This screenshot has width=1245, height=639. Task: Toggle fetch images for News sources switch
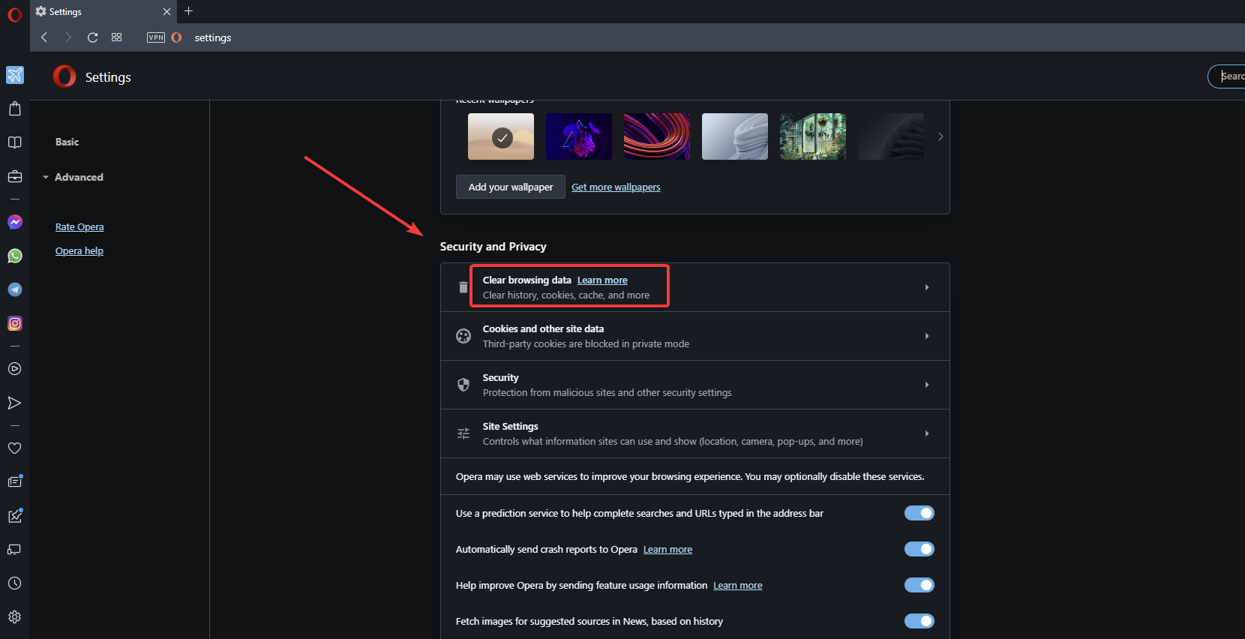coord(919,621)
